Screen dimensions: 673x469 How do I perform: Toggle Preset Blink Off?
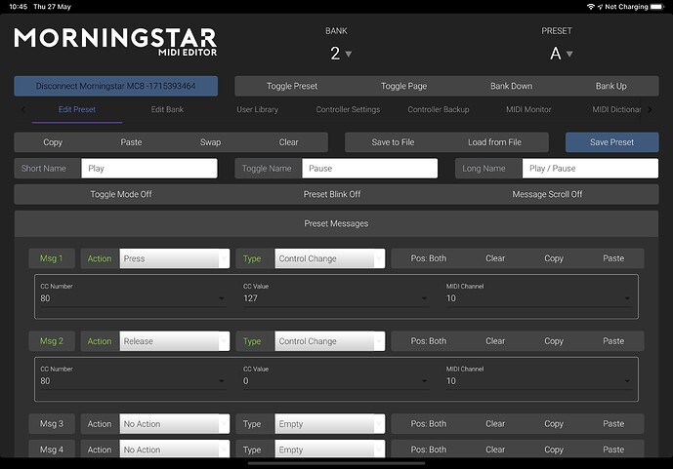[x=332, y=194]
